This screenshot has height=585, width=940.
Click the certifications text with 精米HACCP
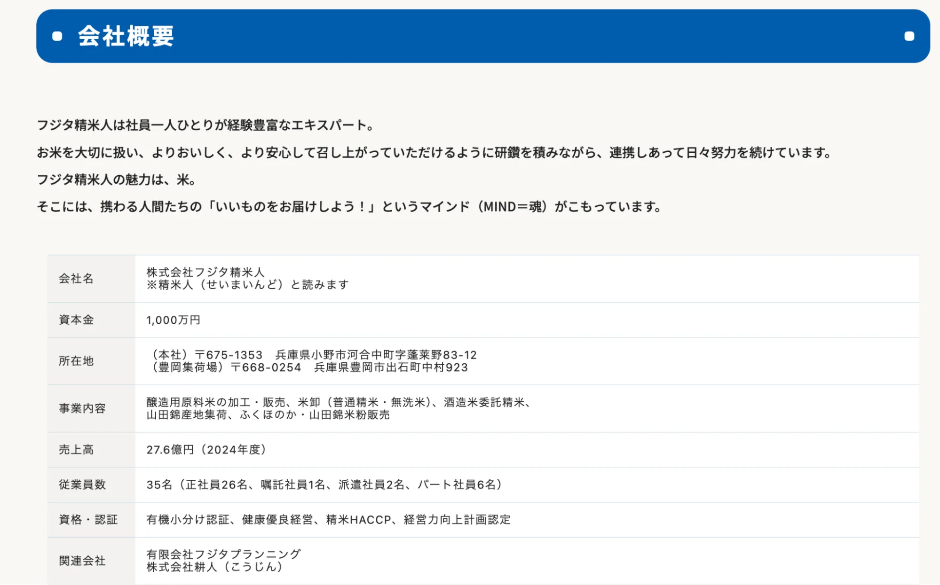328,520
